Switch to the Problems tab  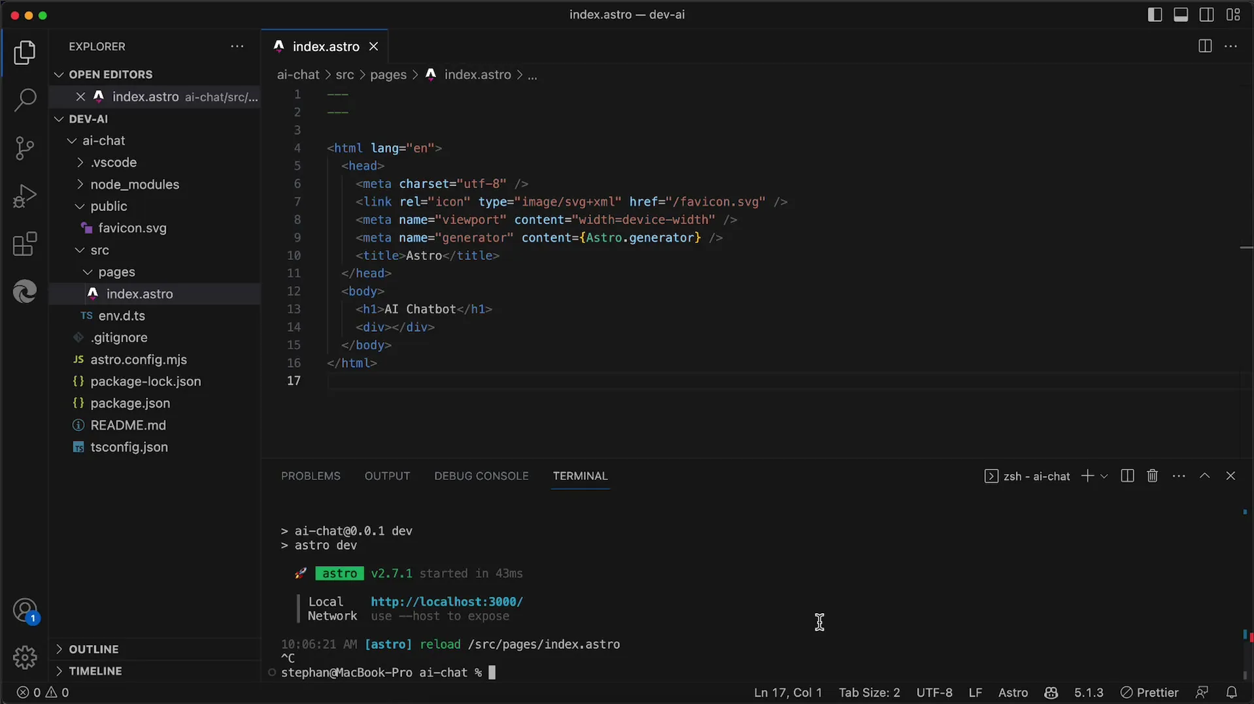click(311, 476)
